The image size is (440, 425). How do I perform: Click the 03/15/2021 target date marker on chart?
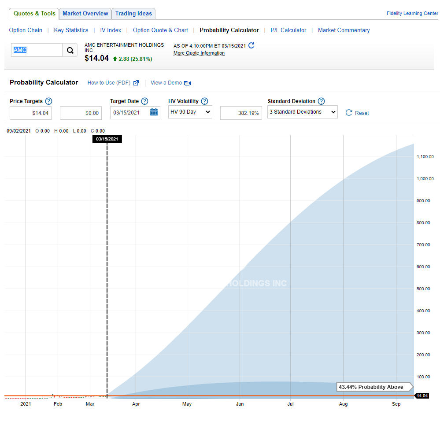pyautogui.click(x=107, y=139)
